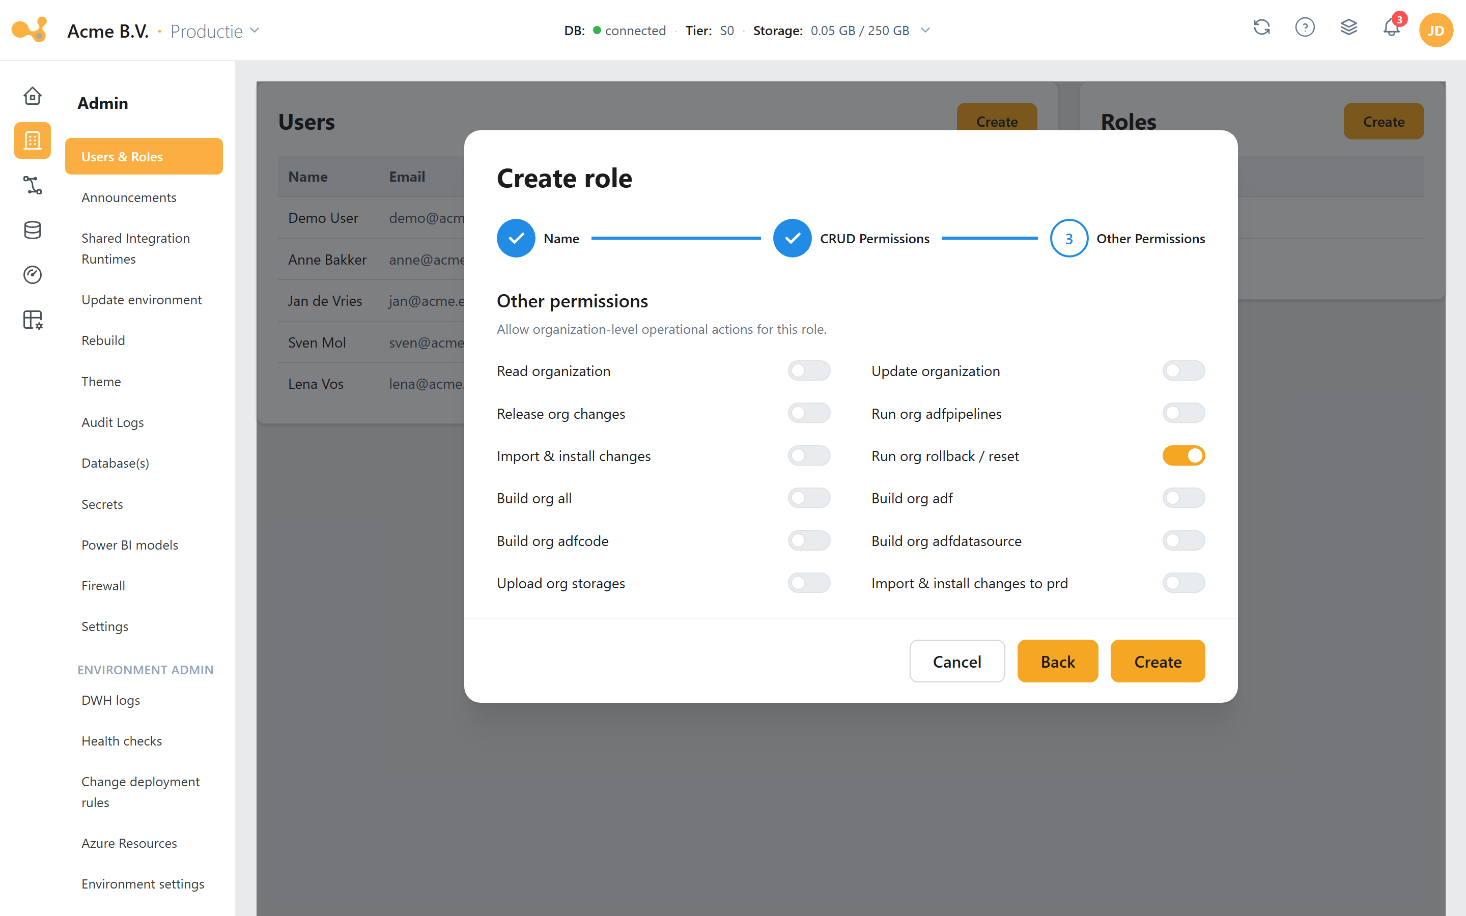
Task: Open the pipeline flow icon
Action: [x=32, y=185]
